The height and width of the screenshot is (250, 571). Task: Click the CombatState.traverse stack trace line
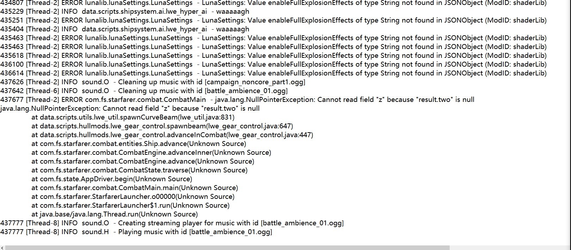click(x=139, y=170)
